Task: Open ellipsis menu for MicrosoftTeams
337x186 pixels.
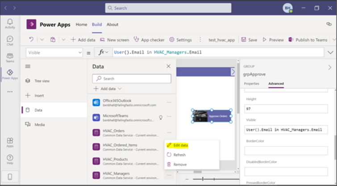Action: coord(169,116)
